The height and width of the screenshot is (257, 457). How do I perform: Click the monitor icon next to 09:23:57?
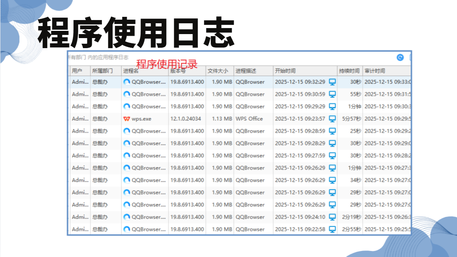point(332,119)
